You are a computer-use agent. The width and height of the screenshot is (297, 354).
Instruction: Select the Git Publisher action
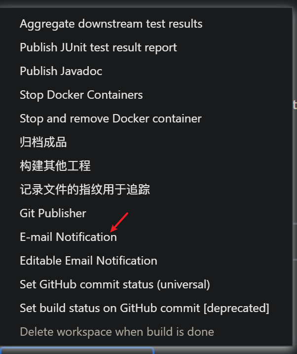tap(53, 213)
